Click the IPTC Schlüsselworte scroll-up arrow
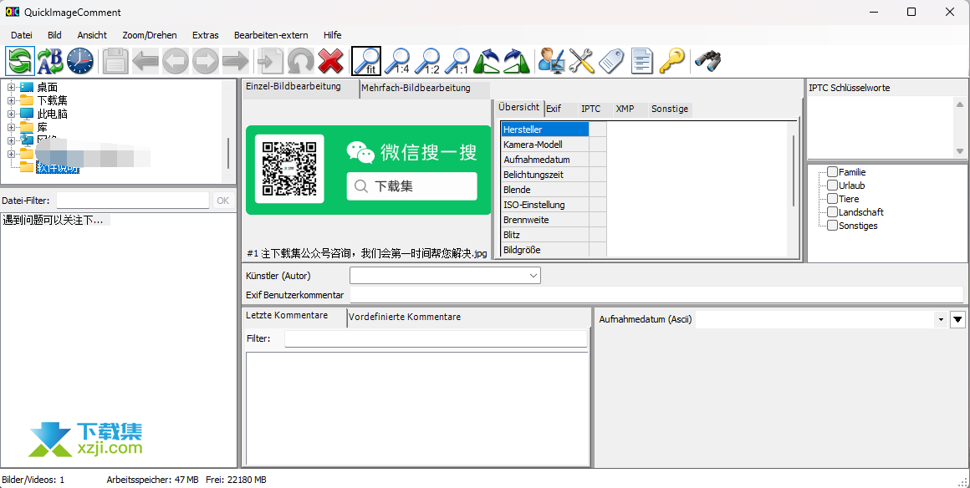 (x=959, y=104)
